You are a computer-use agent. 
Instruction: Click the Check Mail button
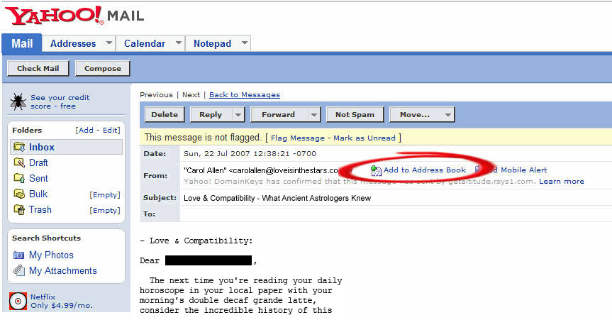(38, 68)
